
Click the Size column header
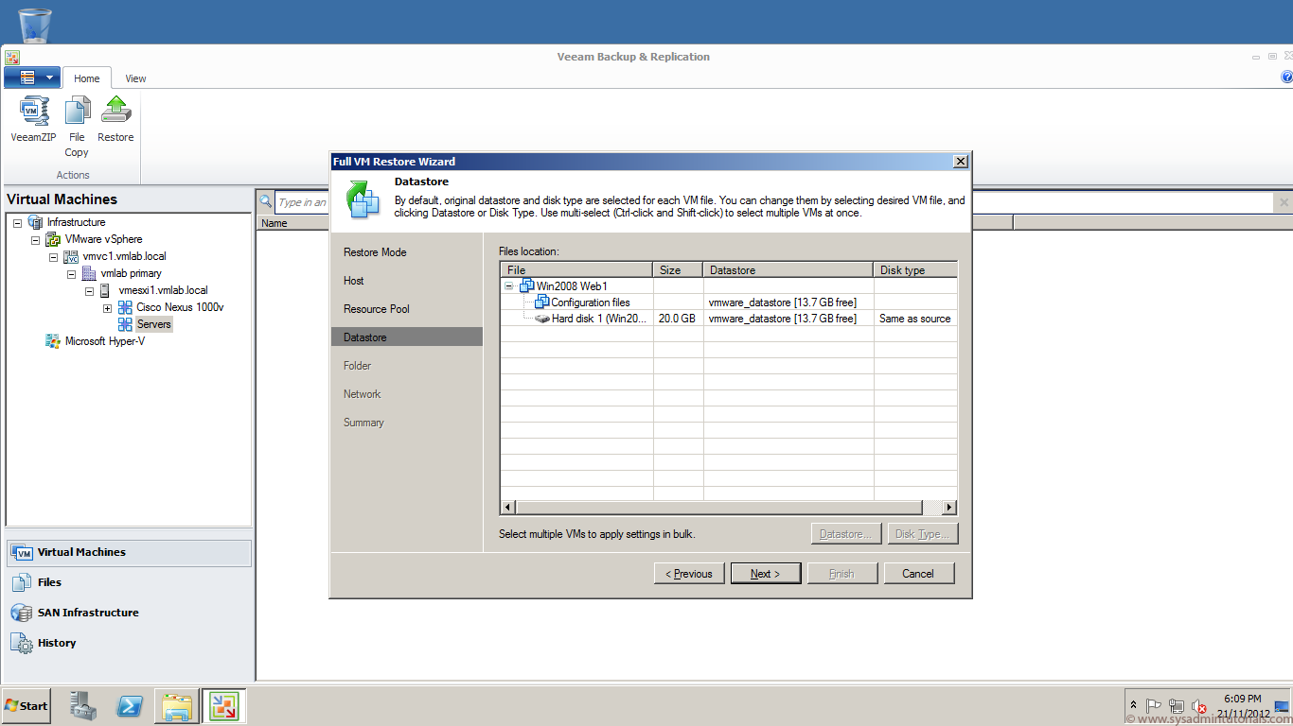pyautogui.click(x=678, y=270)
